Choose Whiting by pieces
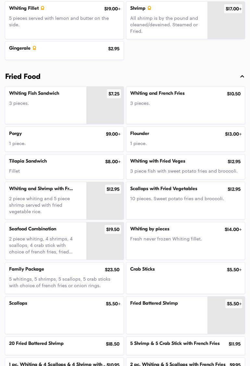 point(185,241)
